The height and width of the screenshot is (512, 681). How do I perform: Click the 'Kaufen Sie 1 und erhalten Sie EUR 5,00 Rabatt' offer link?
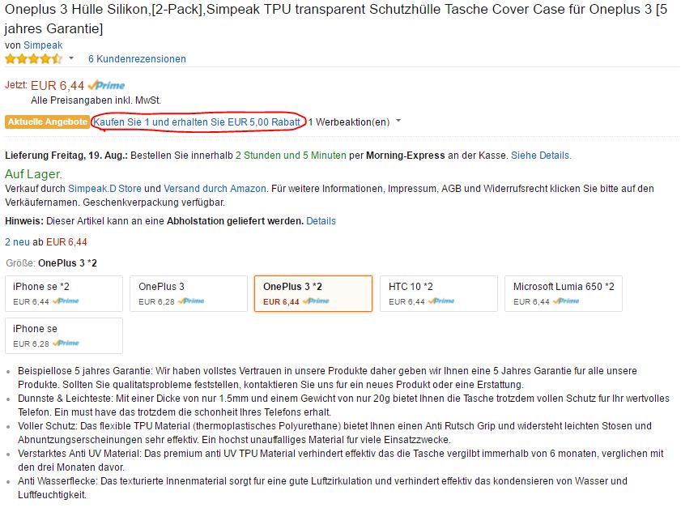click(197, 122)
